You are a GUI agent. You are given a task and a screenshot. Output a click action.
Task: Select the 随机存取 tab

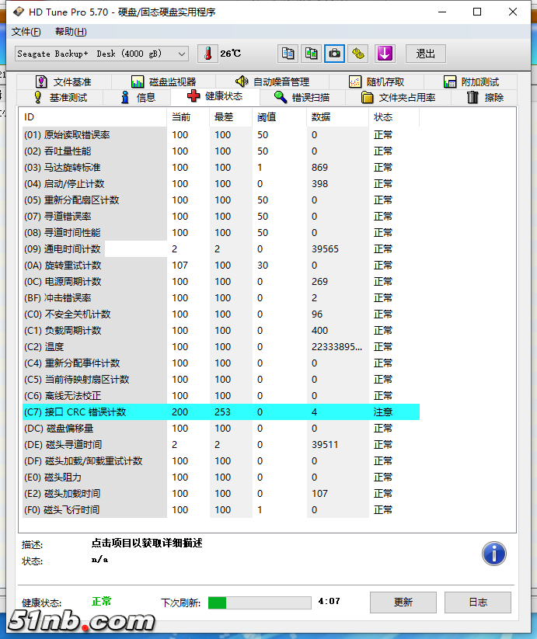tap(376, 82)
